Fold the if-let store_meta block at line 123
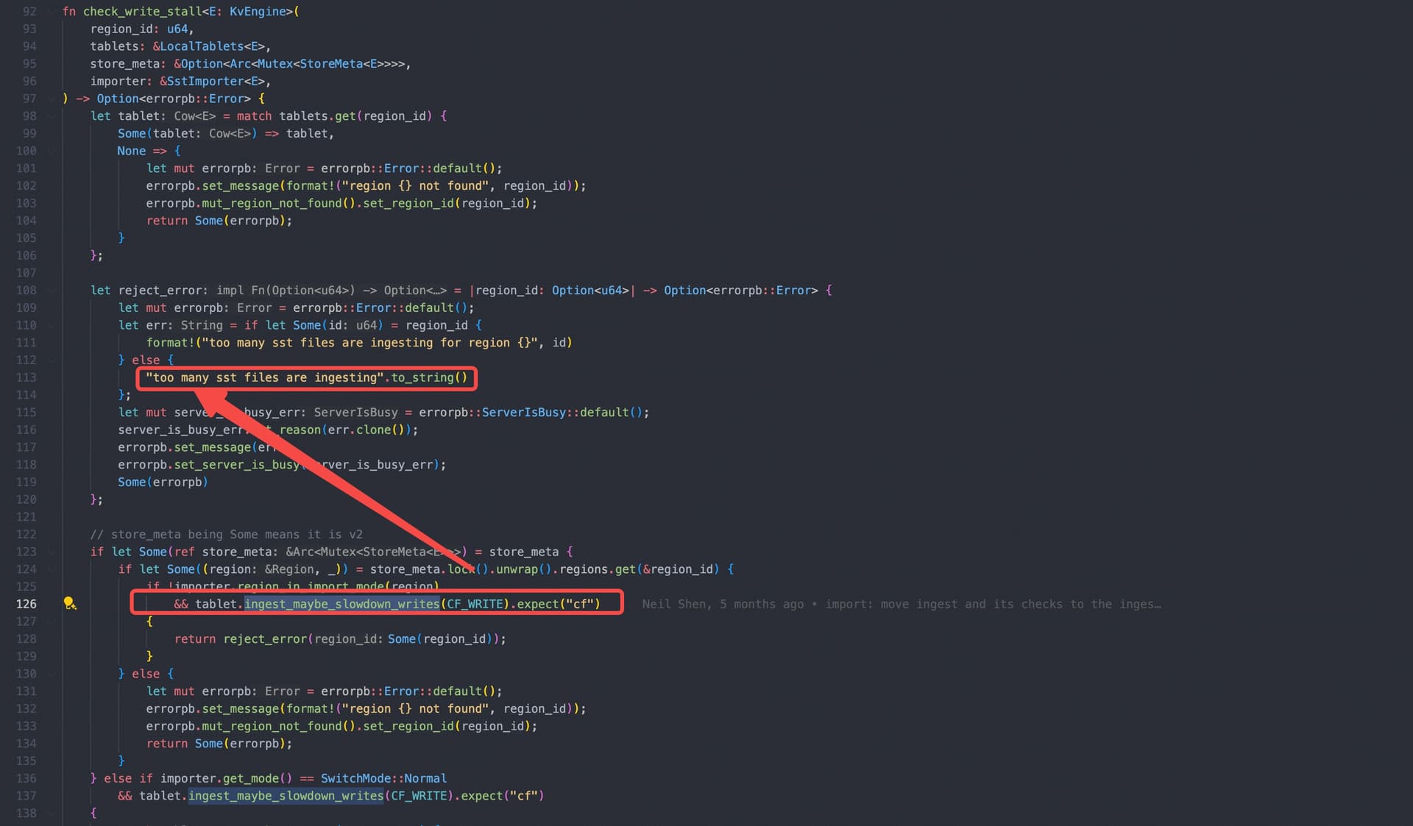The image size is (1413, 826). (x=51, y=552)
